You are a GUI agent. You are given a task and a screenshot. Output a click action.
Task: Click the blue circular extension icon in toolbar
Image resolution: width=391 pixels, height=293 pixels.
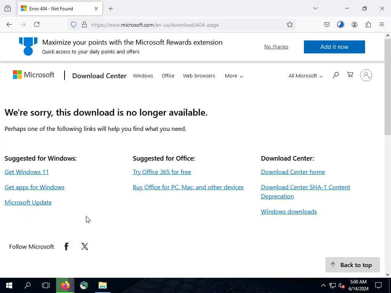[x=340, y=24]
